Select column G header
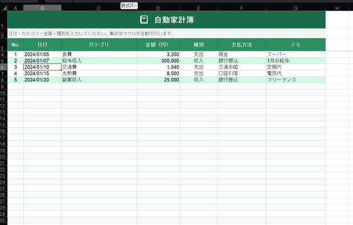The height and width of the screenshot is (225, 353). (x=295, y=9)
